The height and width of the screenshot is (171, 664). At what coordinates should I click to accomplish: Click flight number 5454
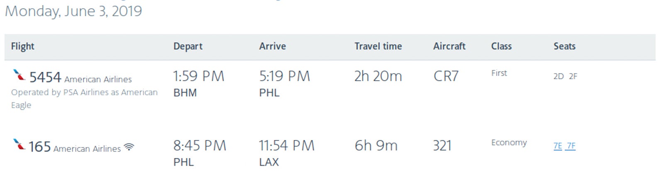45,77
